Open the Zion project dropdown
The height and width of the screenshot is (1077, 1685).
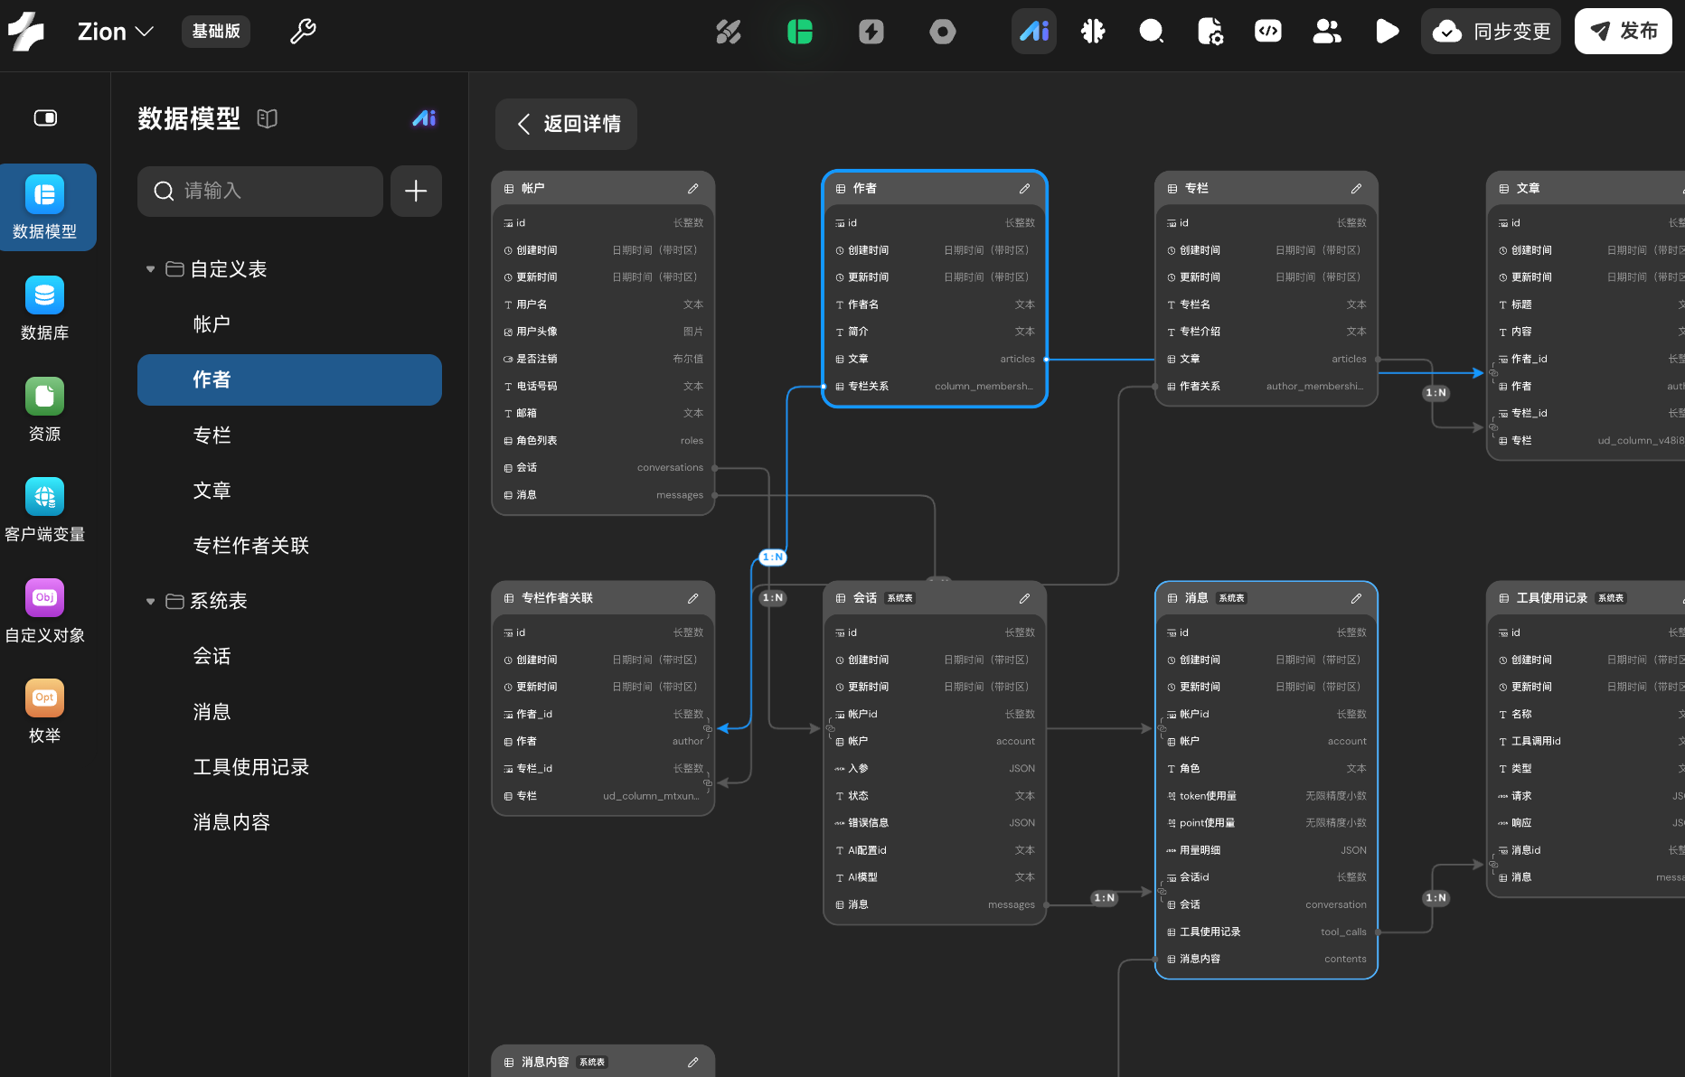(116, 32)
